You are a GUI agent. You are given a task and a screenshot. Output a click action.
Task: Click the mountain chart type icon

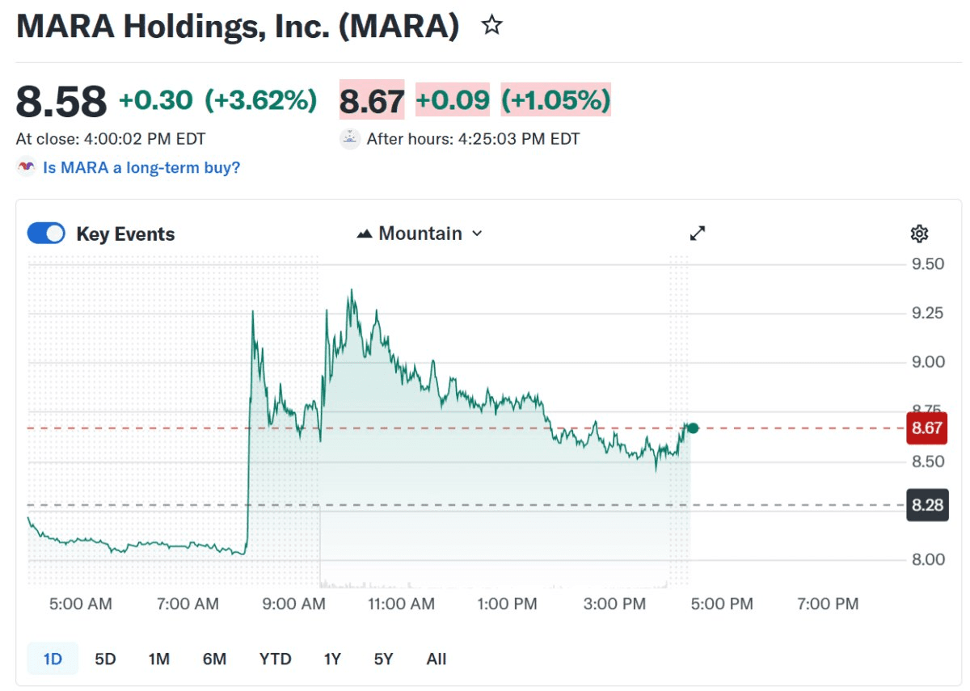(365, 234)
